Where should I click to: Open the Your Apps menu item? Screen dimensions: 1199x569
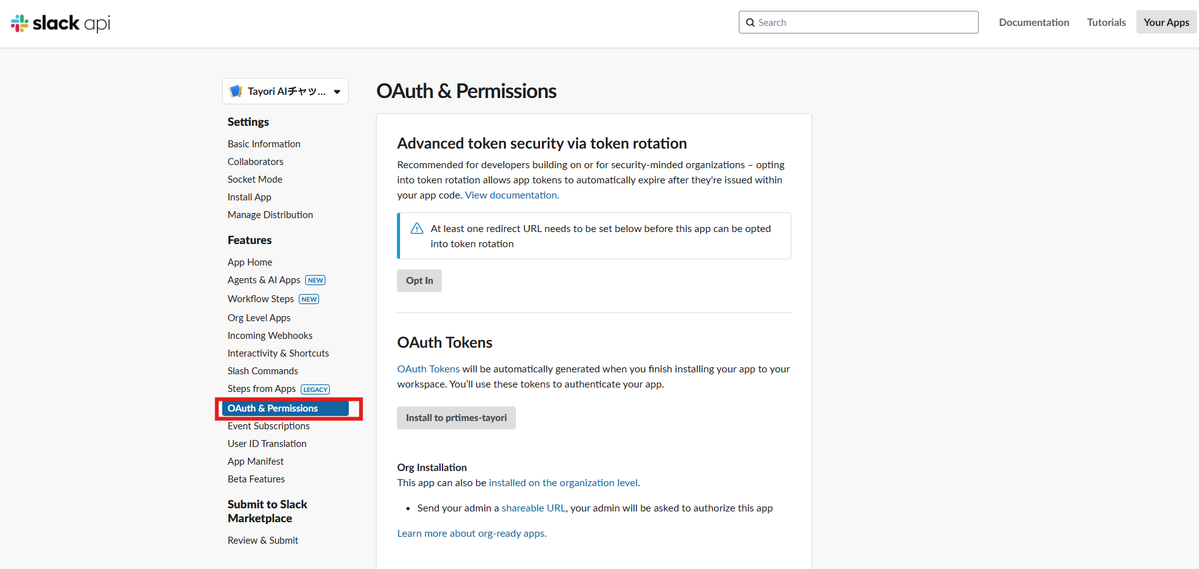tap(1166, 23)
